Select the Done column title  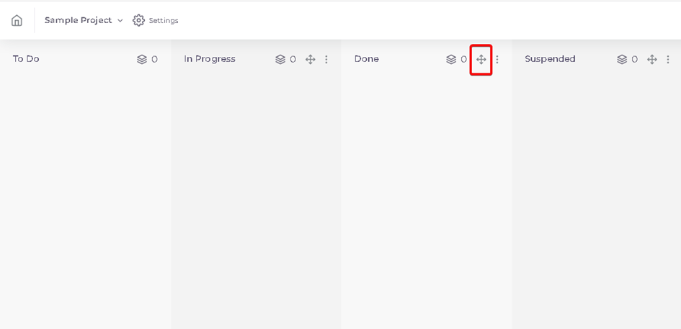tap(367, 59)
